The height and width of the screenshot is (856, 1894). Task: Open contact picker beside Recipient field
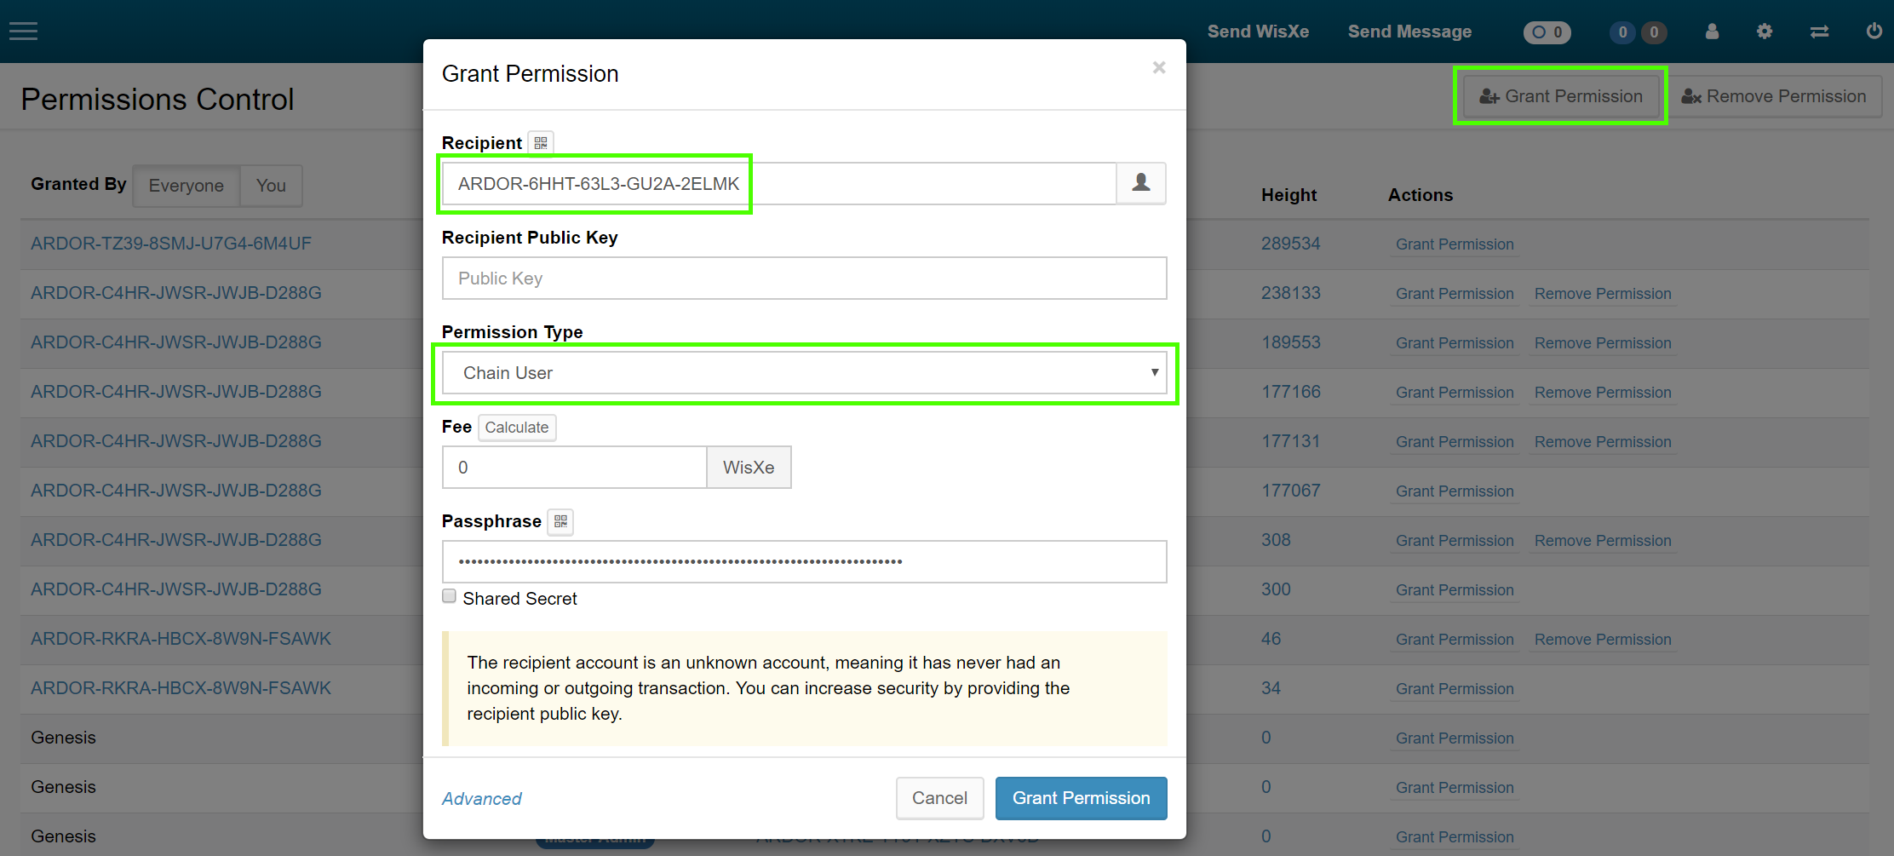(x=1140, y=183)
